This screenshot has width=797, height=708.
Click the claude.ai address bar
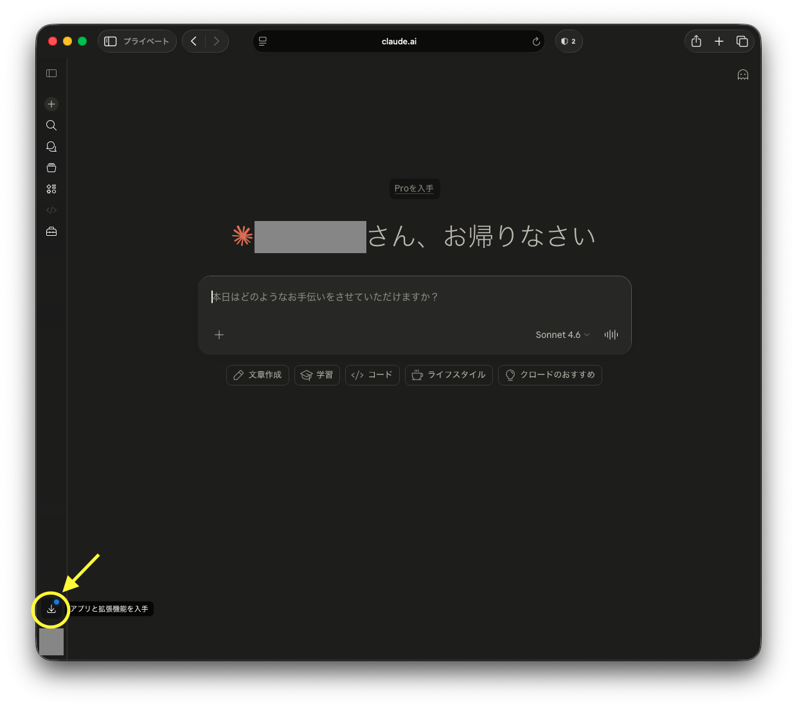(398, 41)
